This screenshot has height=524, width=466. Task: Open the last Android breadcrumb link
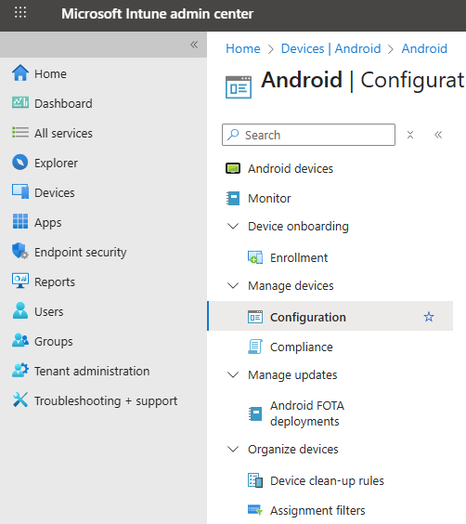click(424, 49)
